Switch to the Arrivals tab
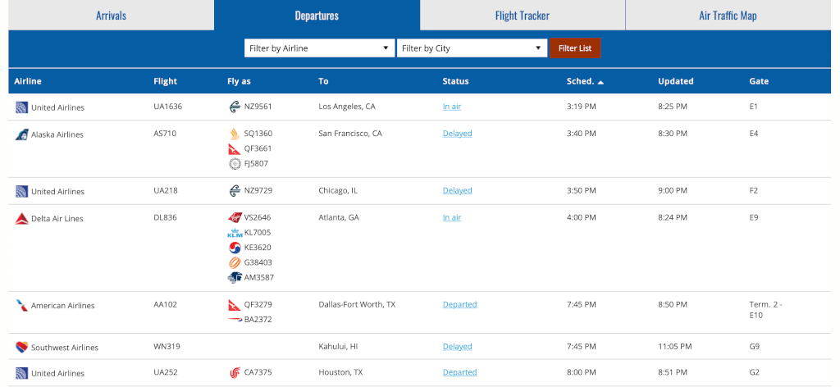 pyautogui.click(x=111, y=15)
